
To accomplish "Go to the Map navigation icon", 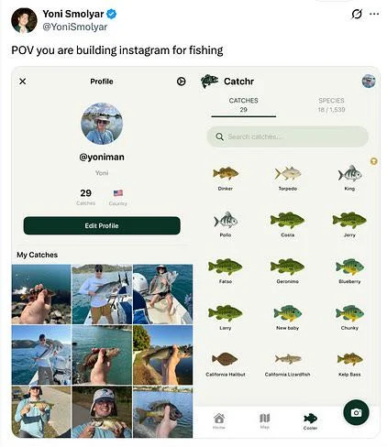I will [x=265, y=418].
